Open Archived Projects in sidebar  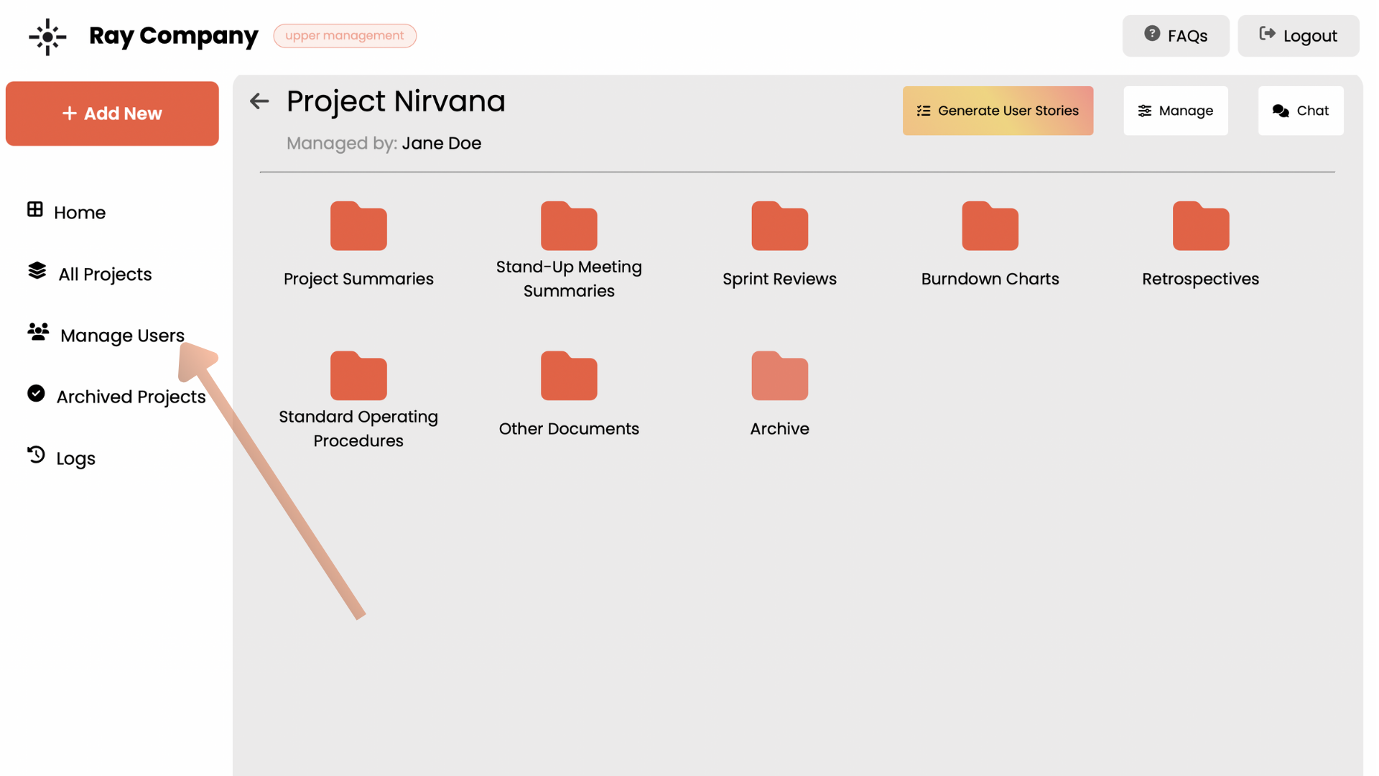coord(130,397)
